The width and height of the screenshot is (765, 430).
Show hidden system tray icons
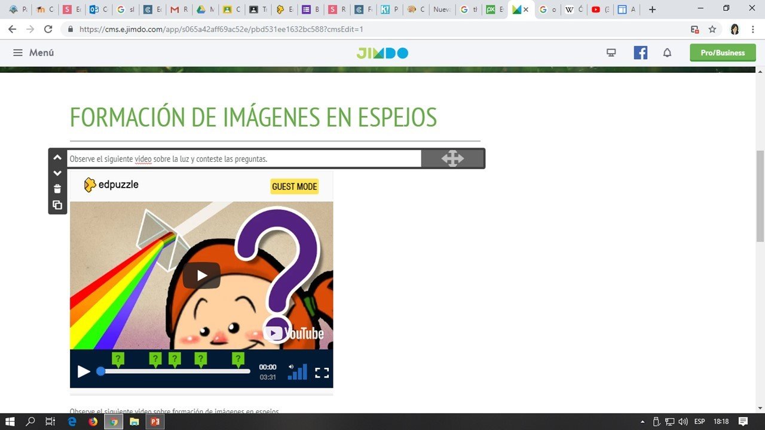[642, 422]
